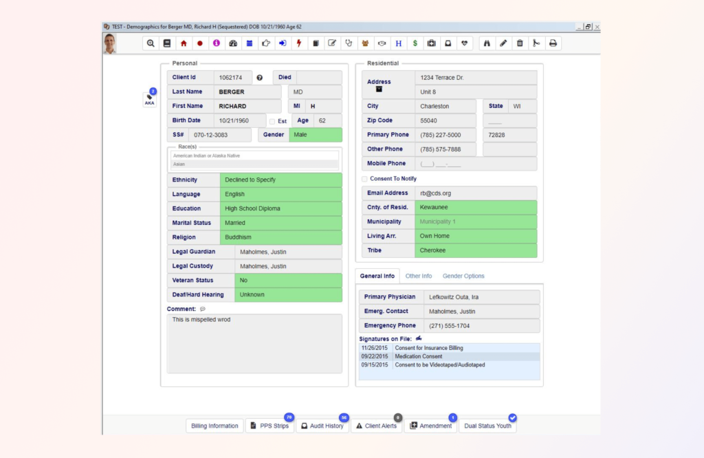Click into the Mobile Phone input field
Image resolution: width=704 pixels, height=458 pixels.
coord(477,164)
